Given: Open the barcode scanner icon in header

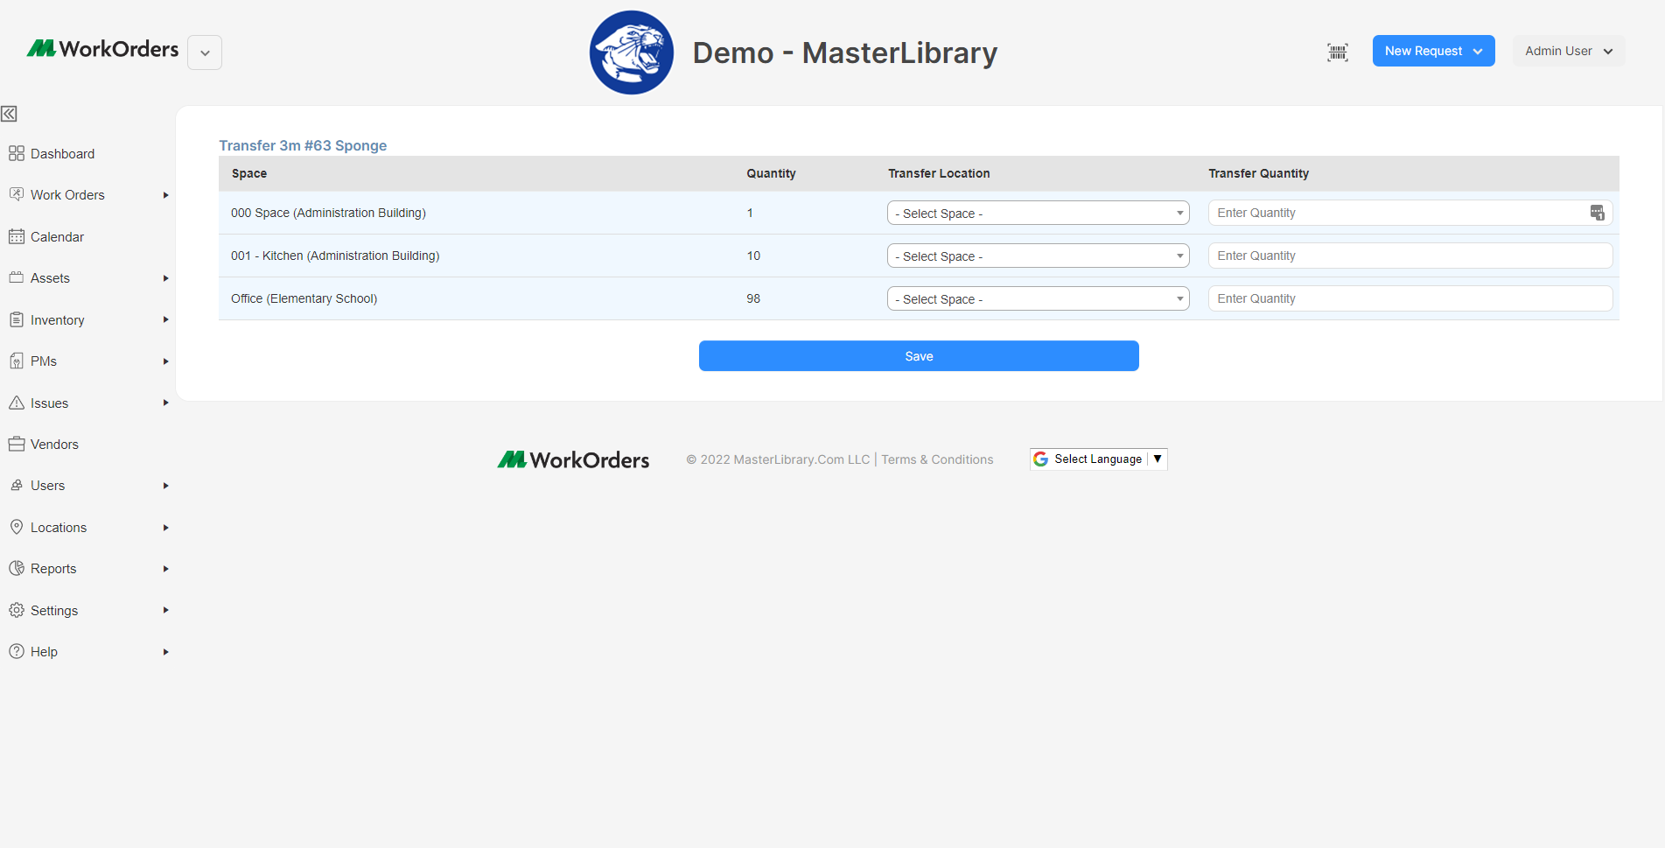Looking at the screenshot, I should (1337, 52).
